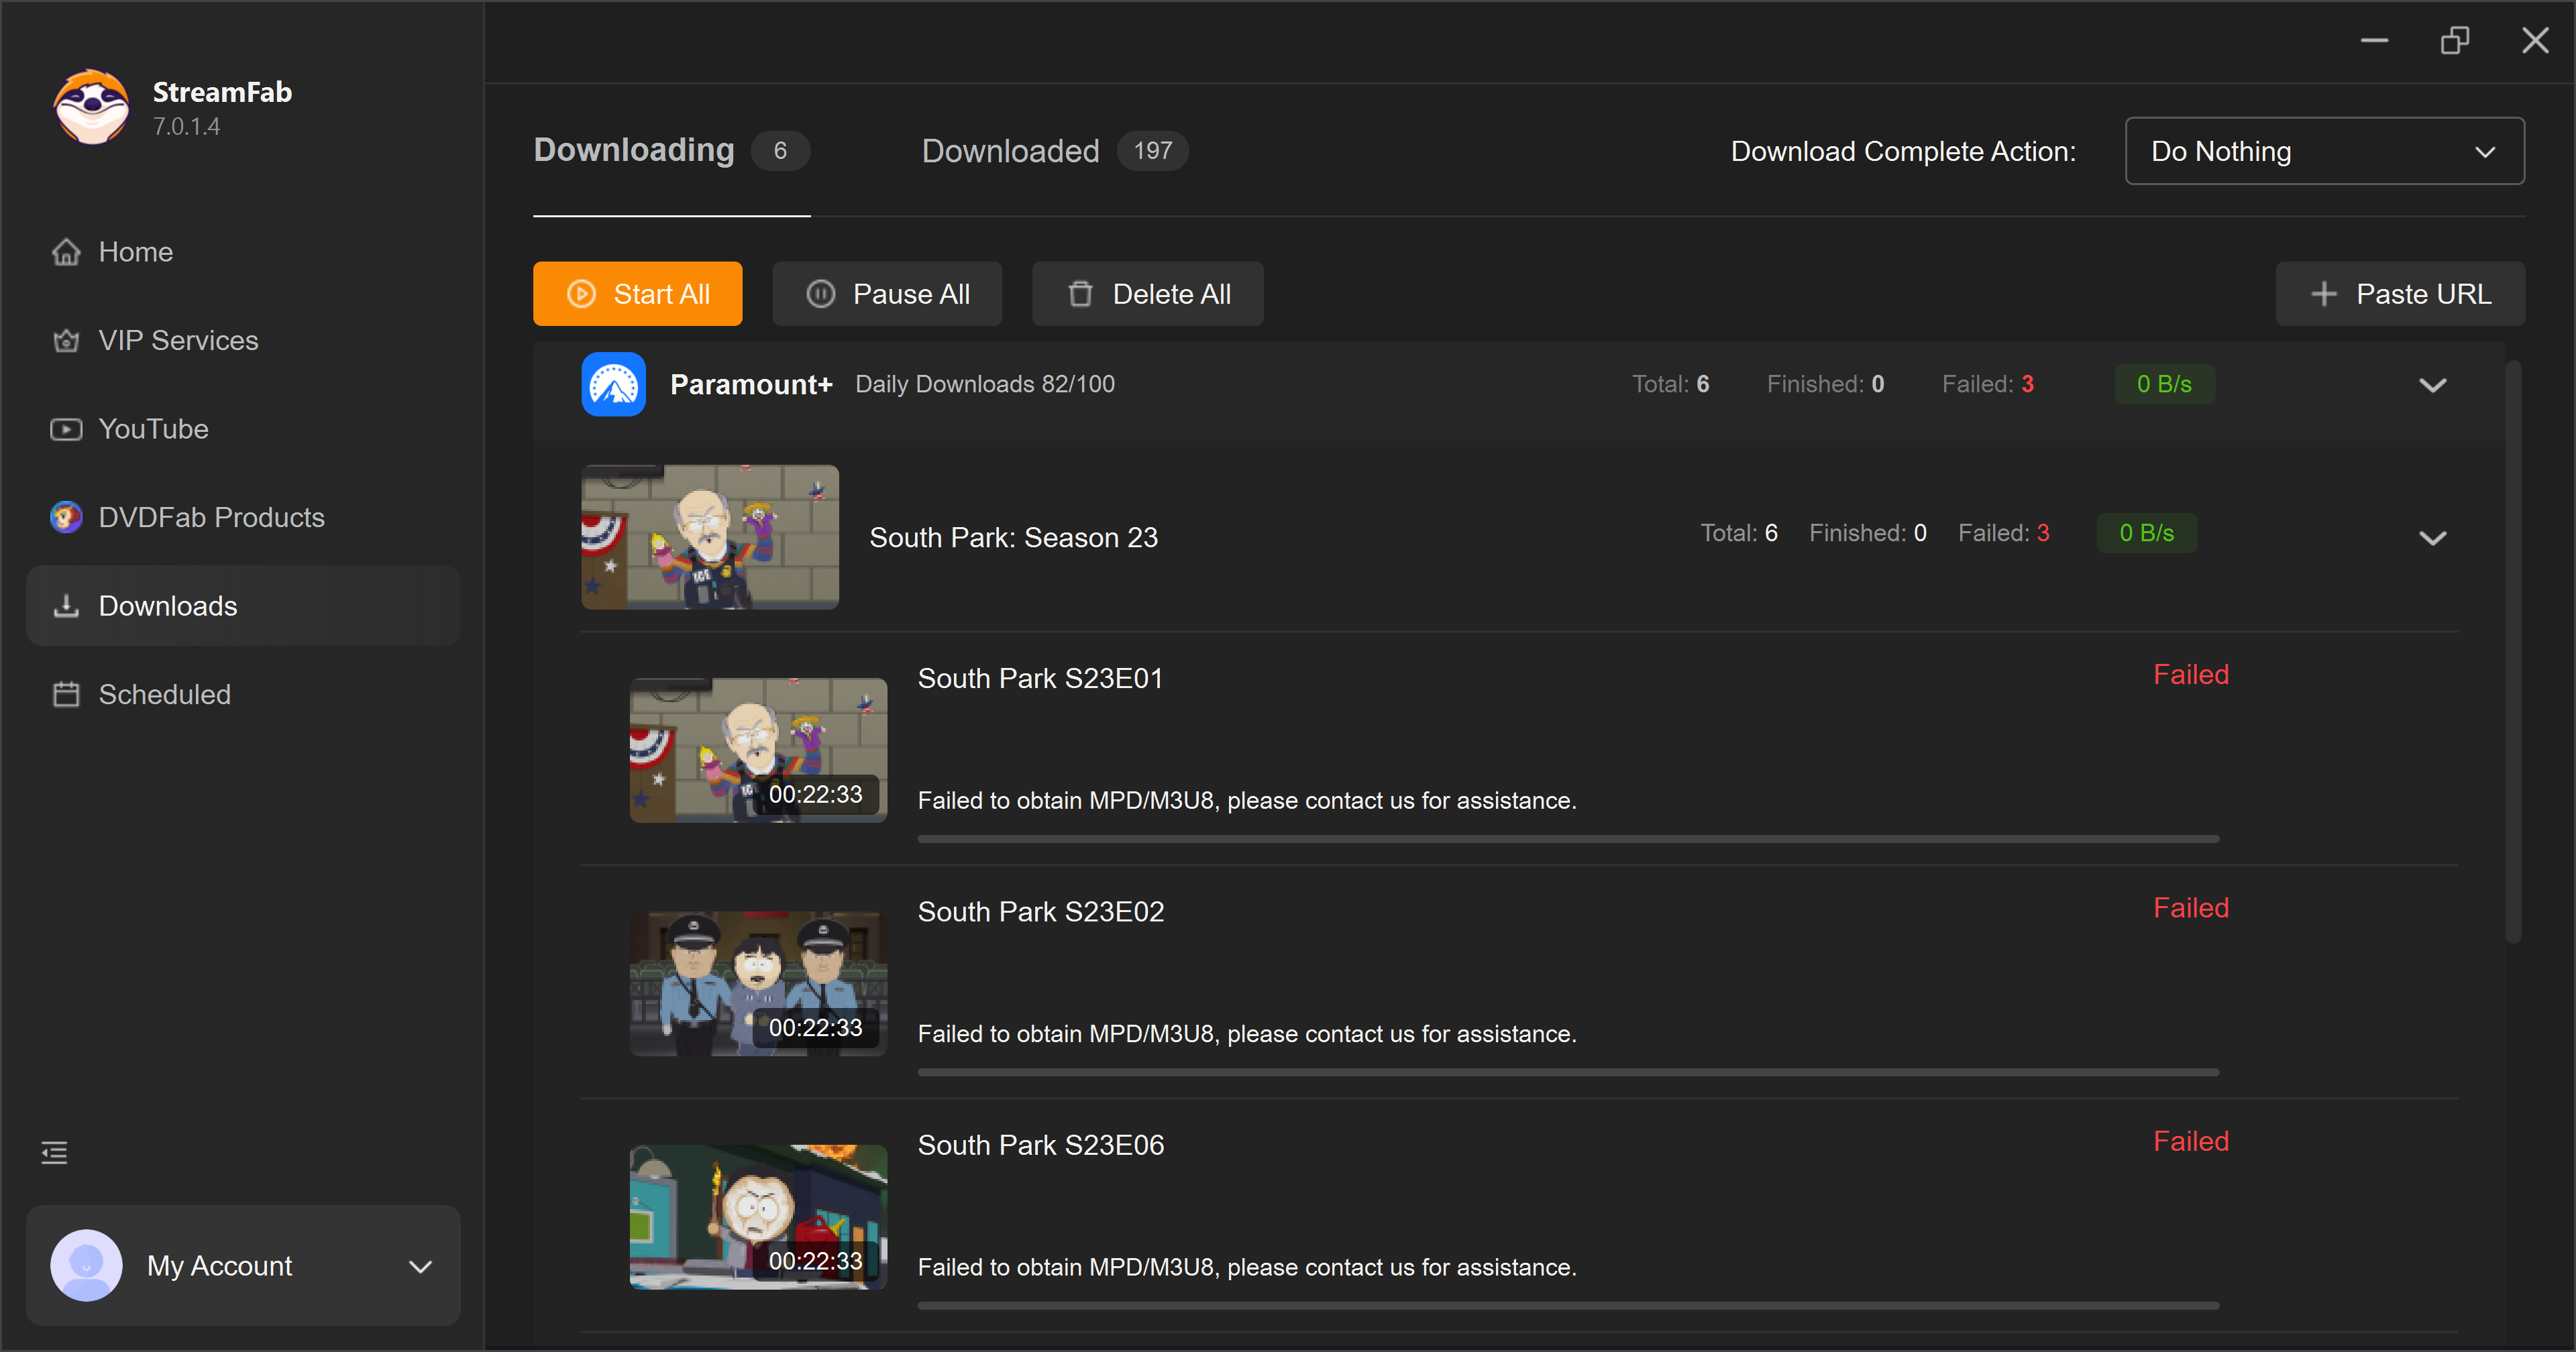This screenshot has width=2576, height=1352.
Task: Click the South Park S23E02 thumbnail
Action: tap(758, 983)
